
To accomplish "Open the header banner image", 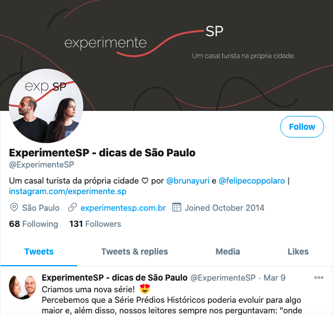I will 167,55.
